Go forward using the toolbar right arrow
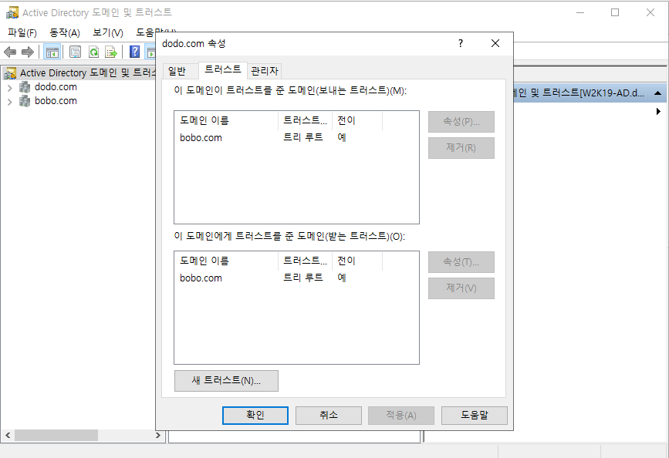This screenshot has height=458, width=669. pos(28,52)
